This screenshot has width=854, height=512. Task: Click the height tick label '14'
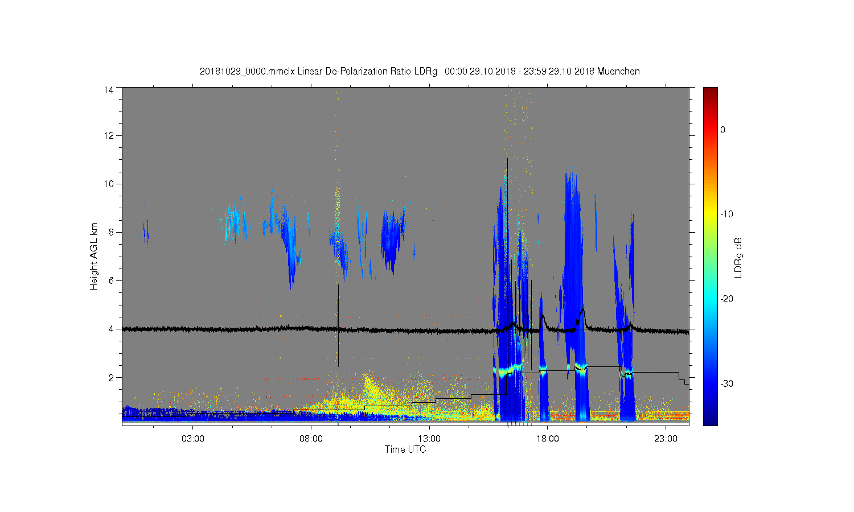109,90
